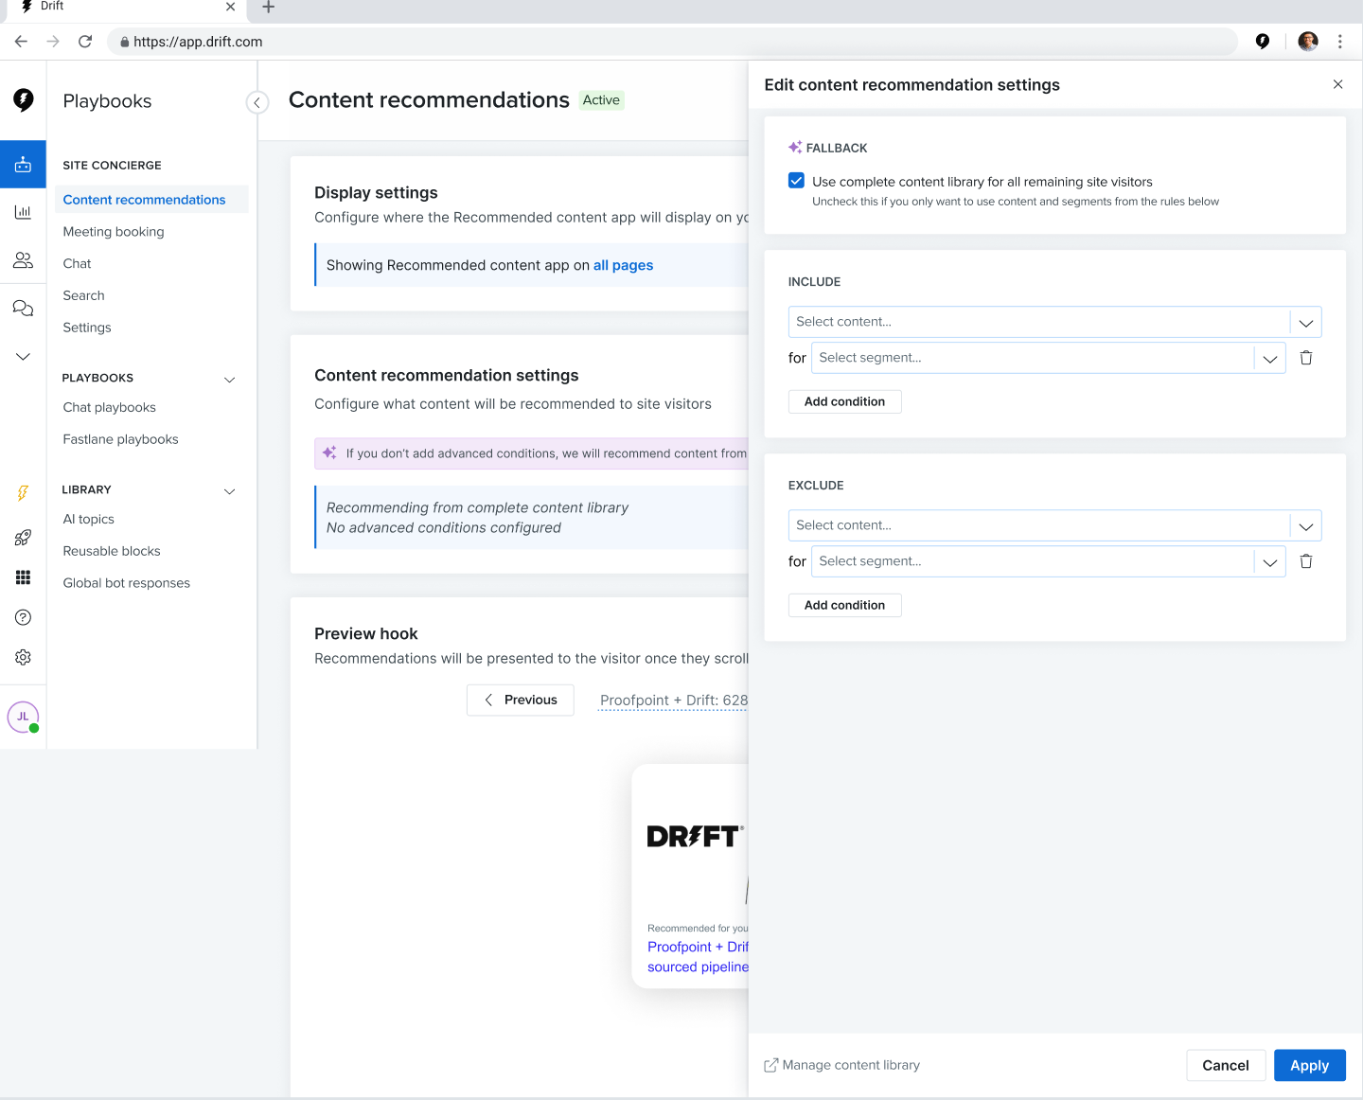Open the Contacts people icon
1363x1100 pixels.
[23, 259]
